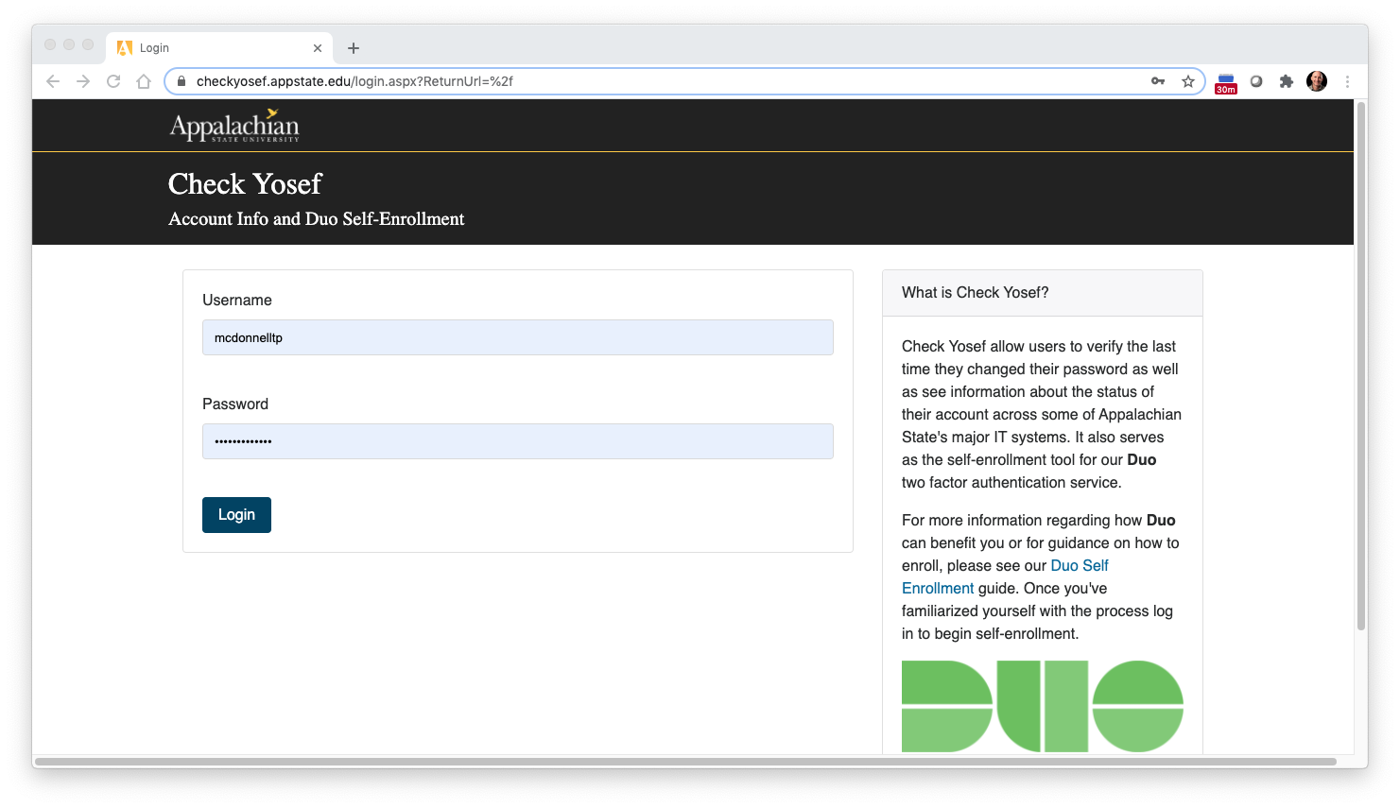Image resolution: width=1400 pixels, height=808 pixels.
Task: Click the 'What is Check Yosef?' panel header
Action: [1043, 293]
